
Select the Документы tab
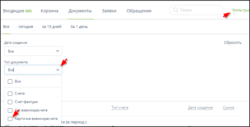coord(80,11)
